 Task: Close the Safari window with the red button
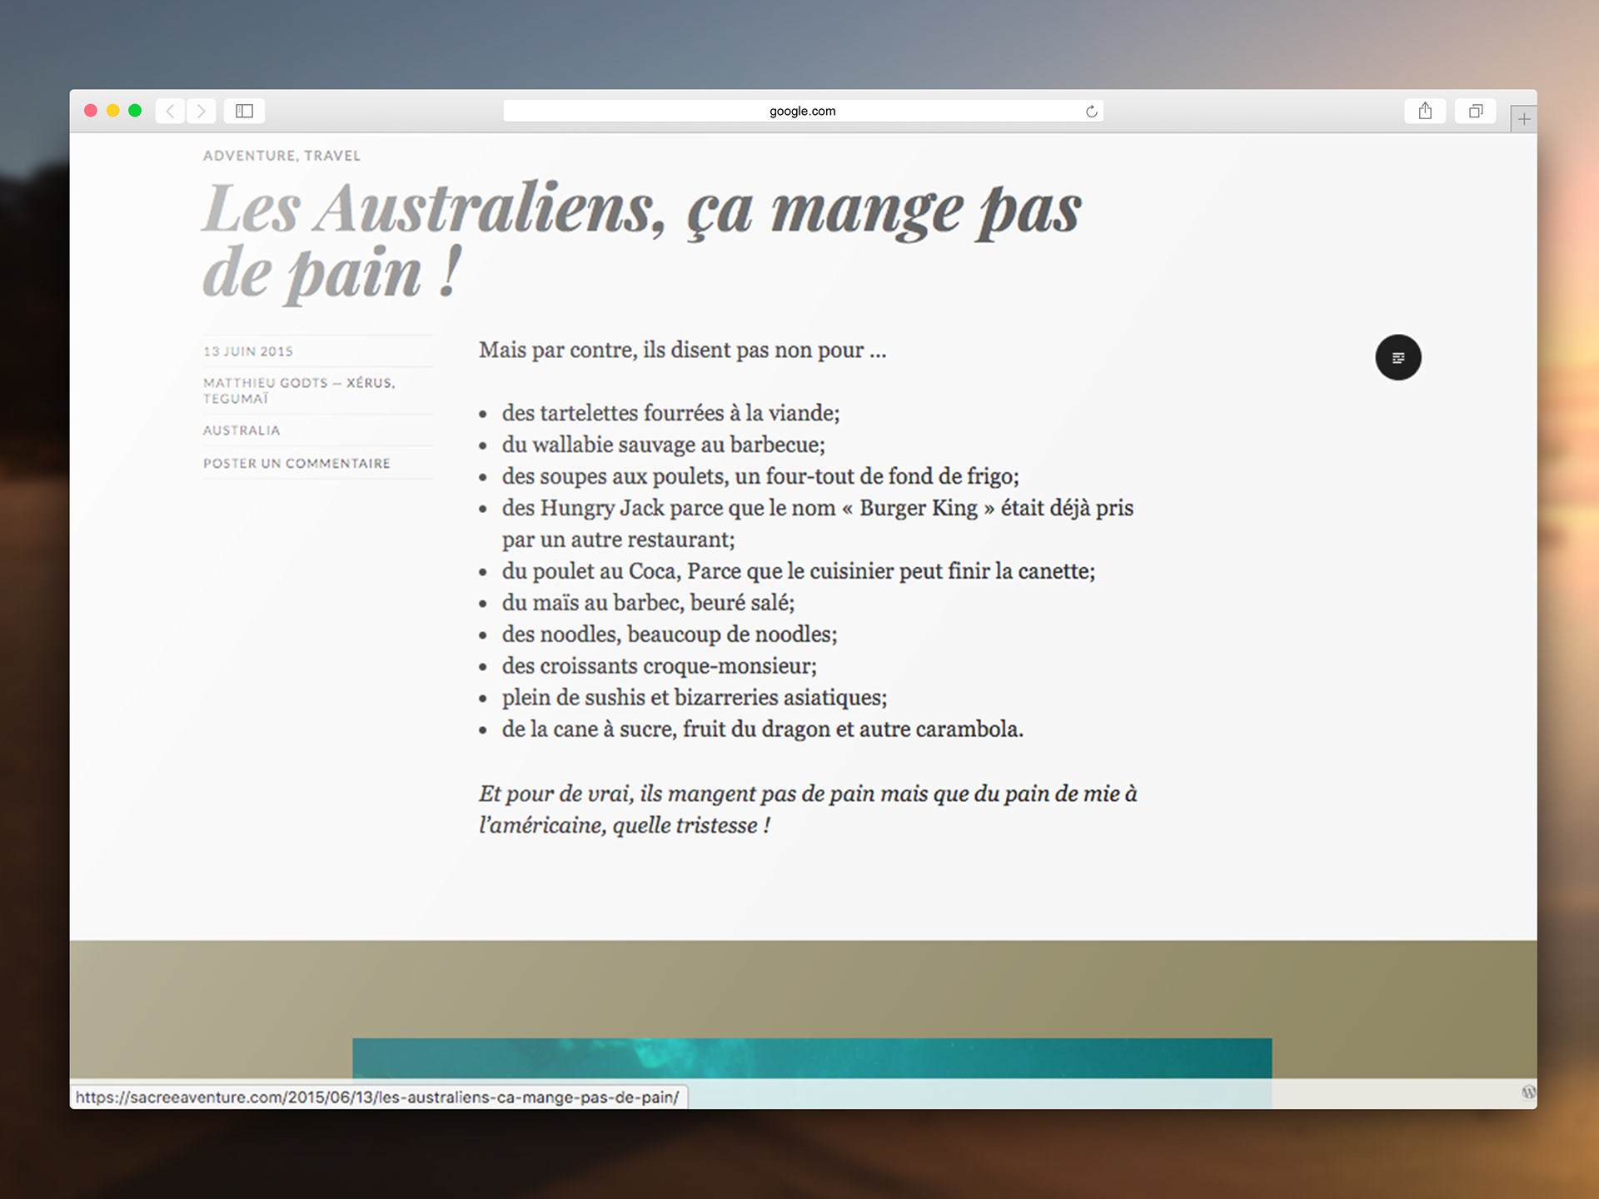tap(91, 111)
